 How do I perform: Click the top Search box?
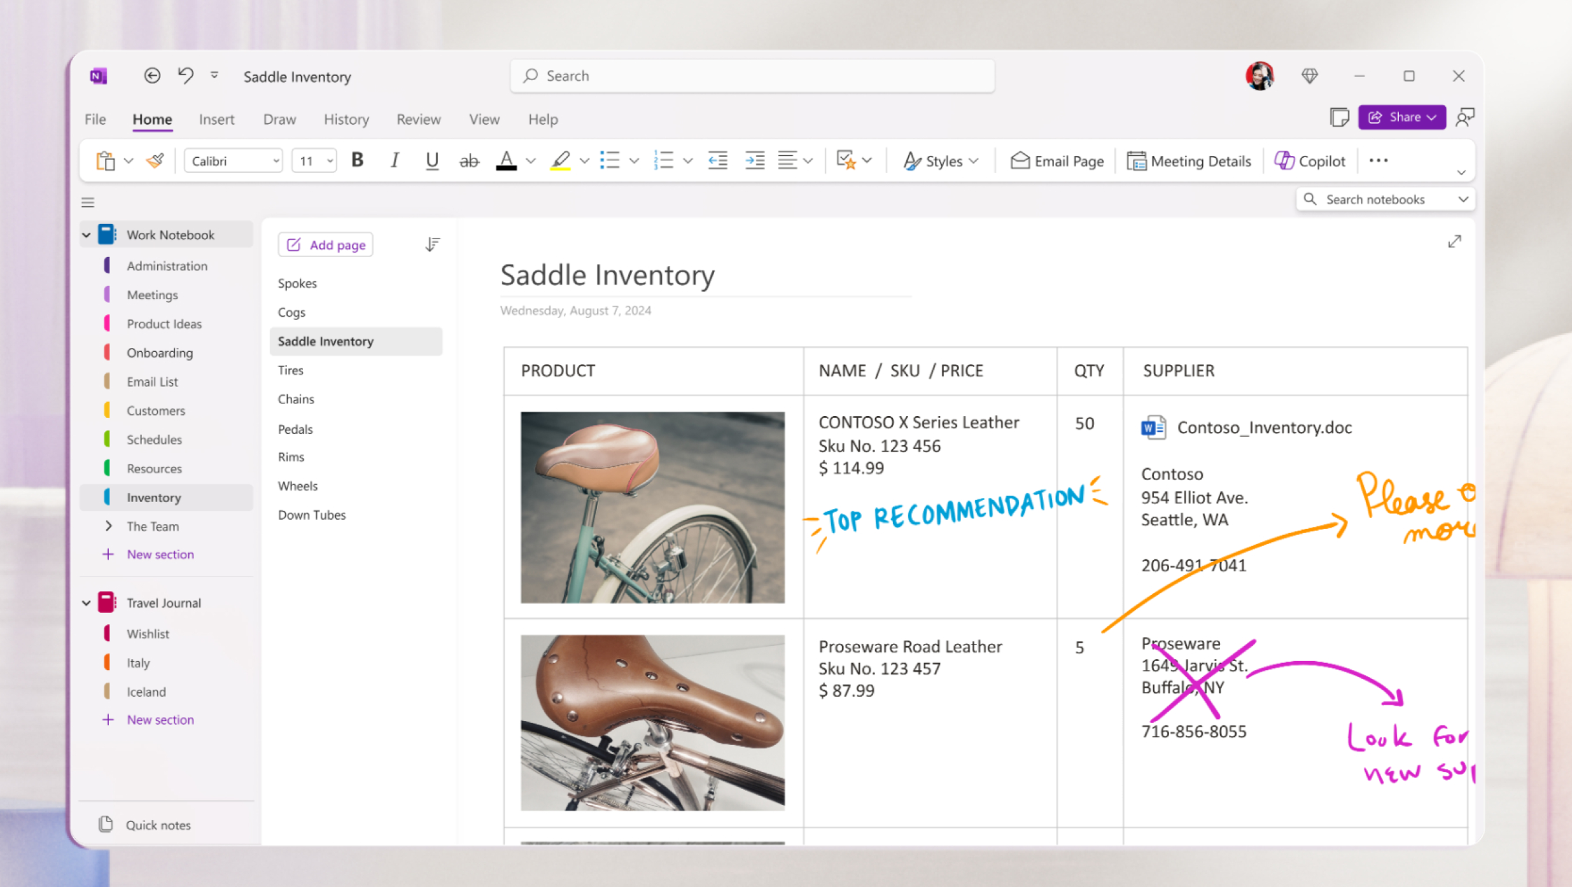click(752, 76)
